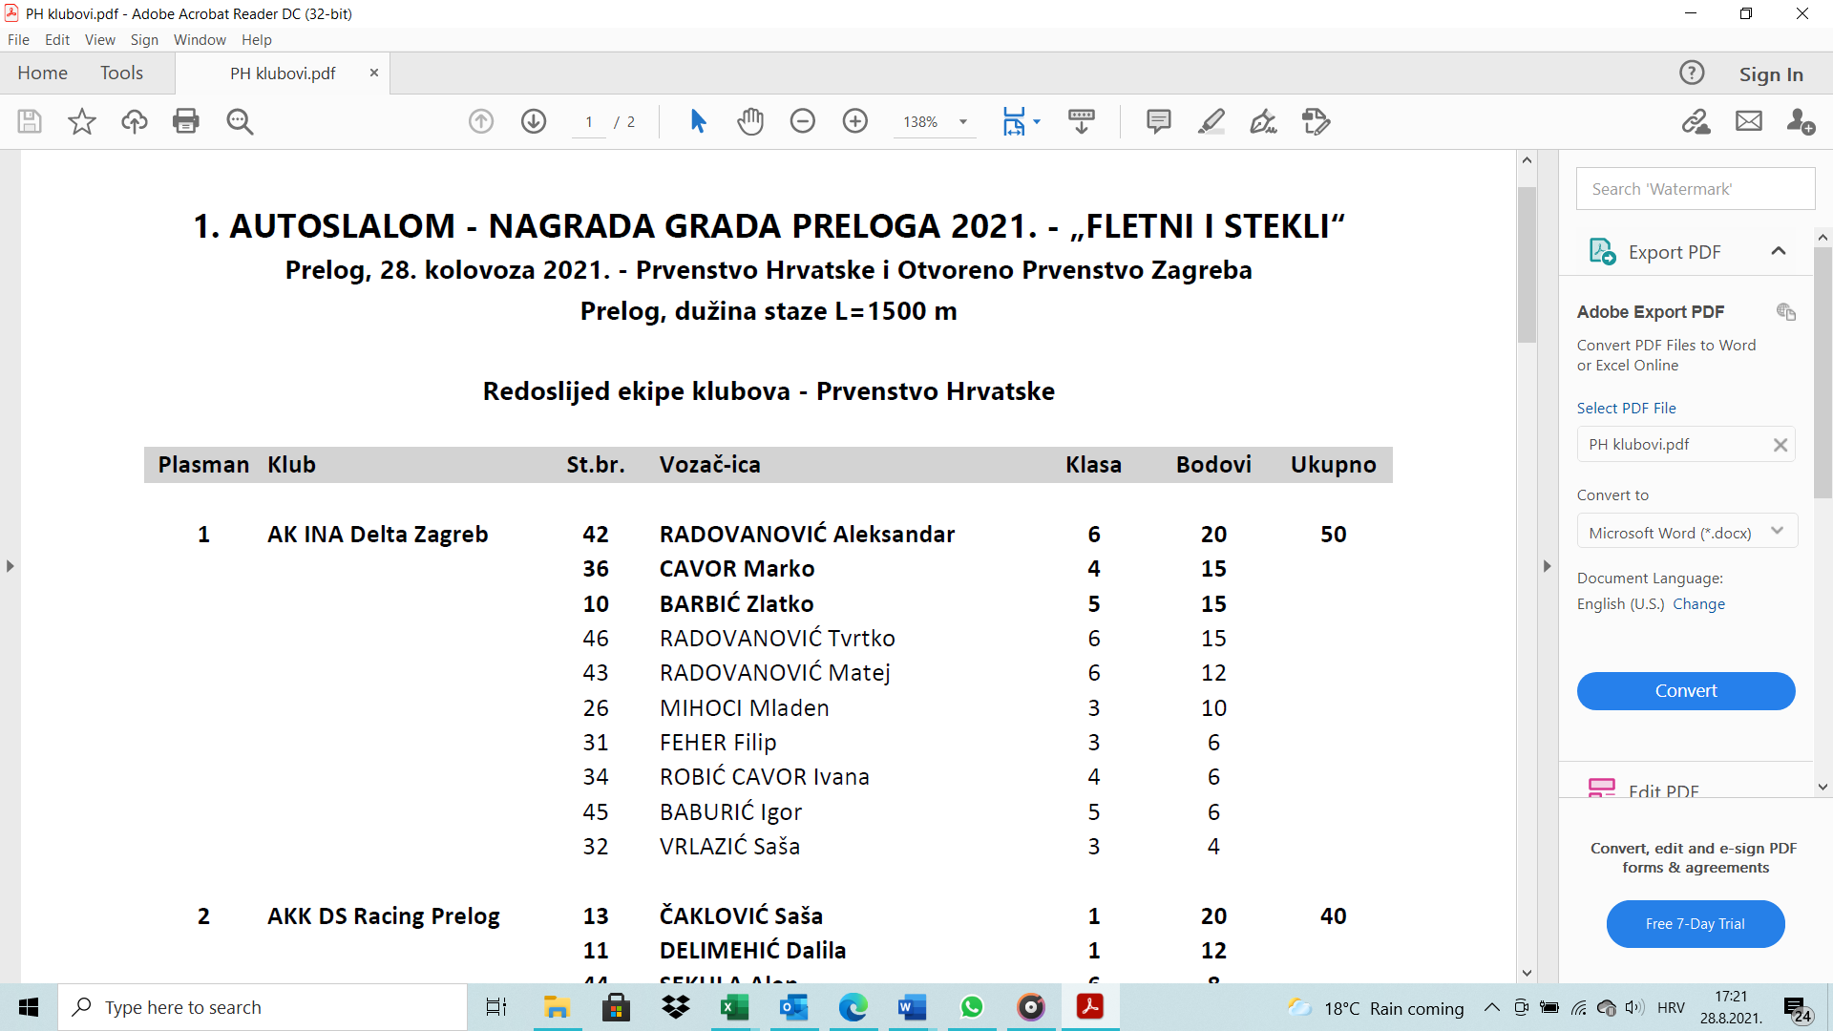
Task: Open Windows Start menu
Action: (29, 1007)
